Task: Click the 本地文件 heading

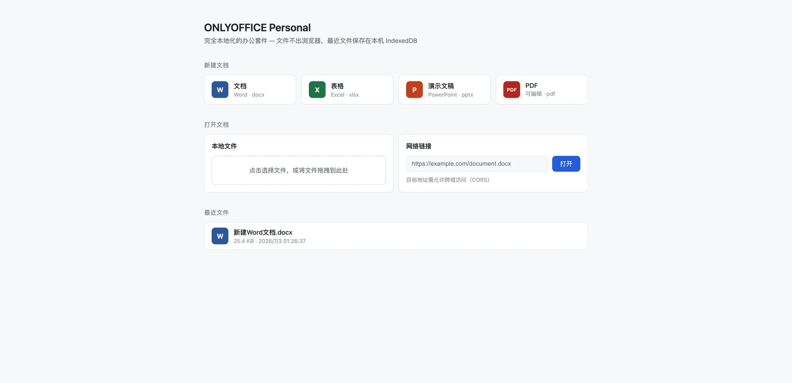Action: tap(224, 146)
